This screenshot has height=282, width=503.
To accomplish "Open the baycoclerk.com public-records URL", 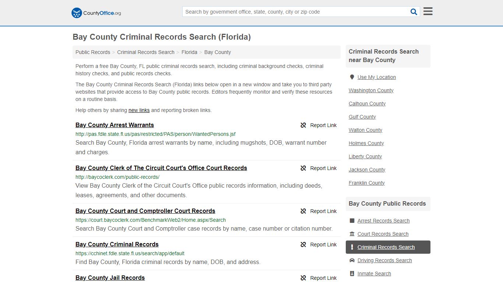I will [x=117, y=177].
